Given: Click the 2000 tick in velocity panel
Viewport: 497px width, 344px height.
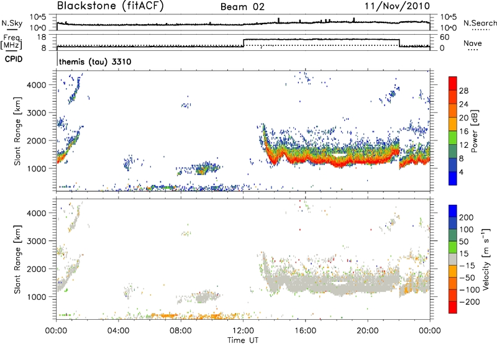Looking at the screenshot, I should pyautogui.click(x=36, y=269).
